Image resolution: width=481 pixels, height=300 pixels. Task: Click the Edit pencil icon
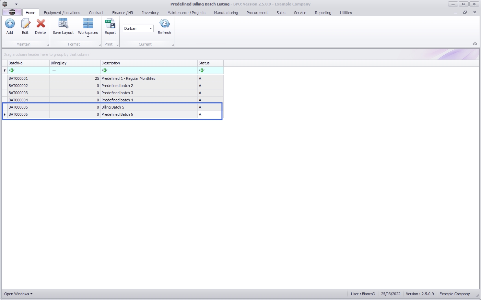click(25, 24)
